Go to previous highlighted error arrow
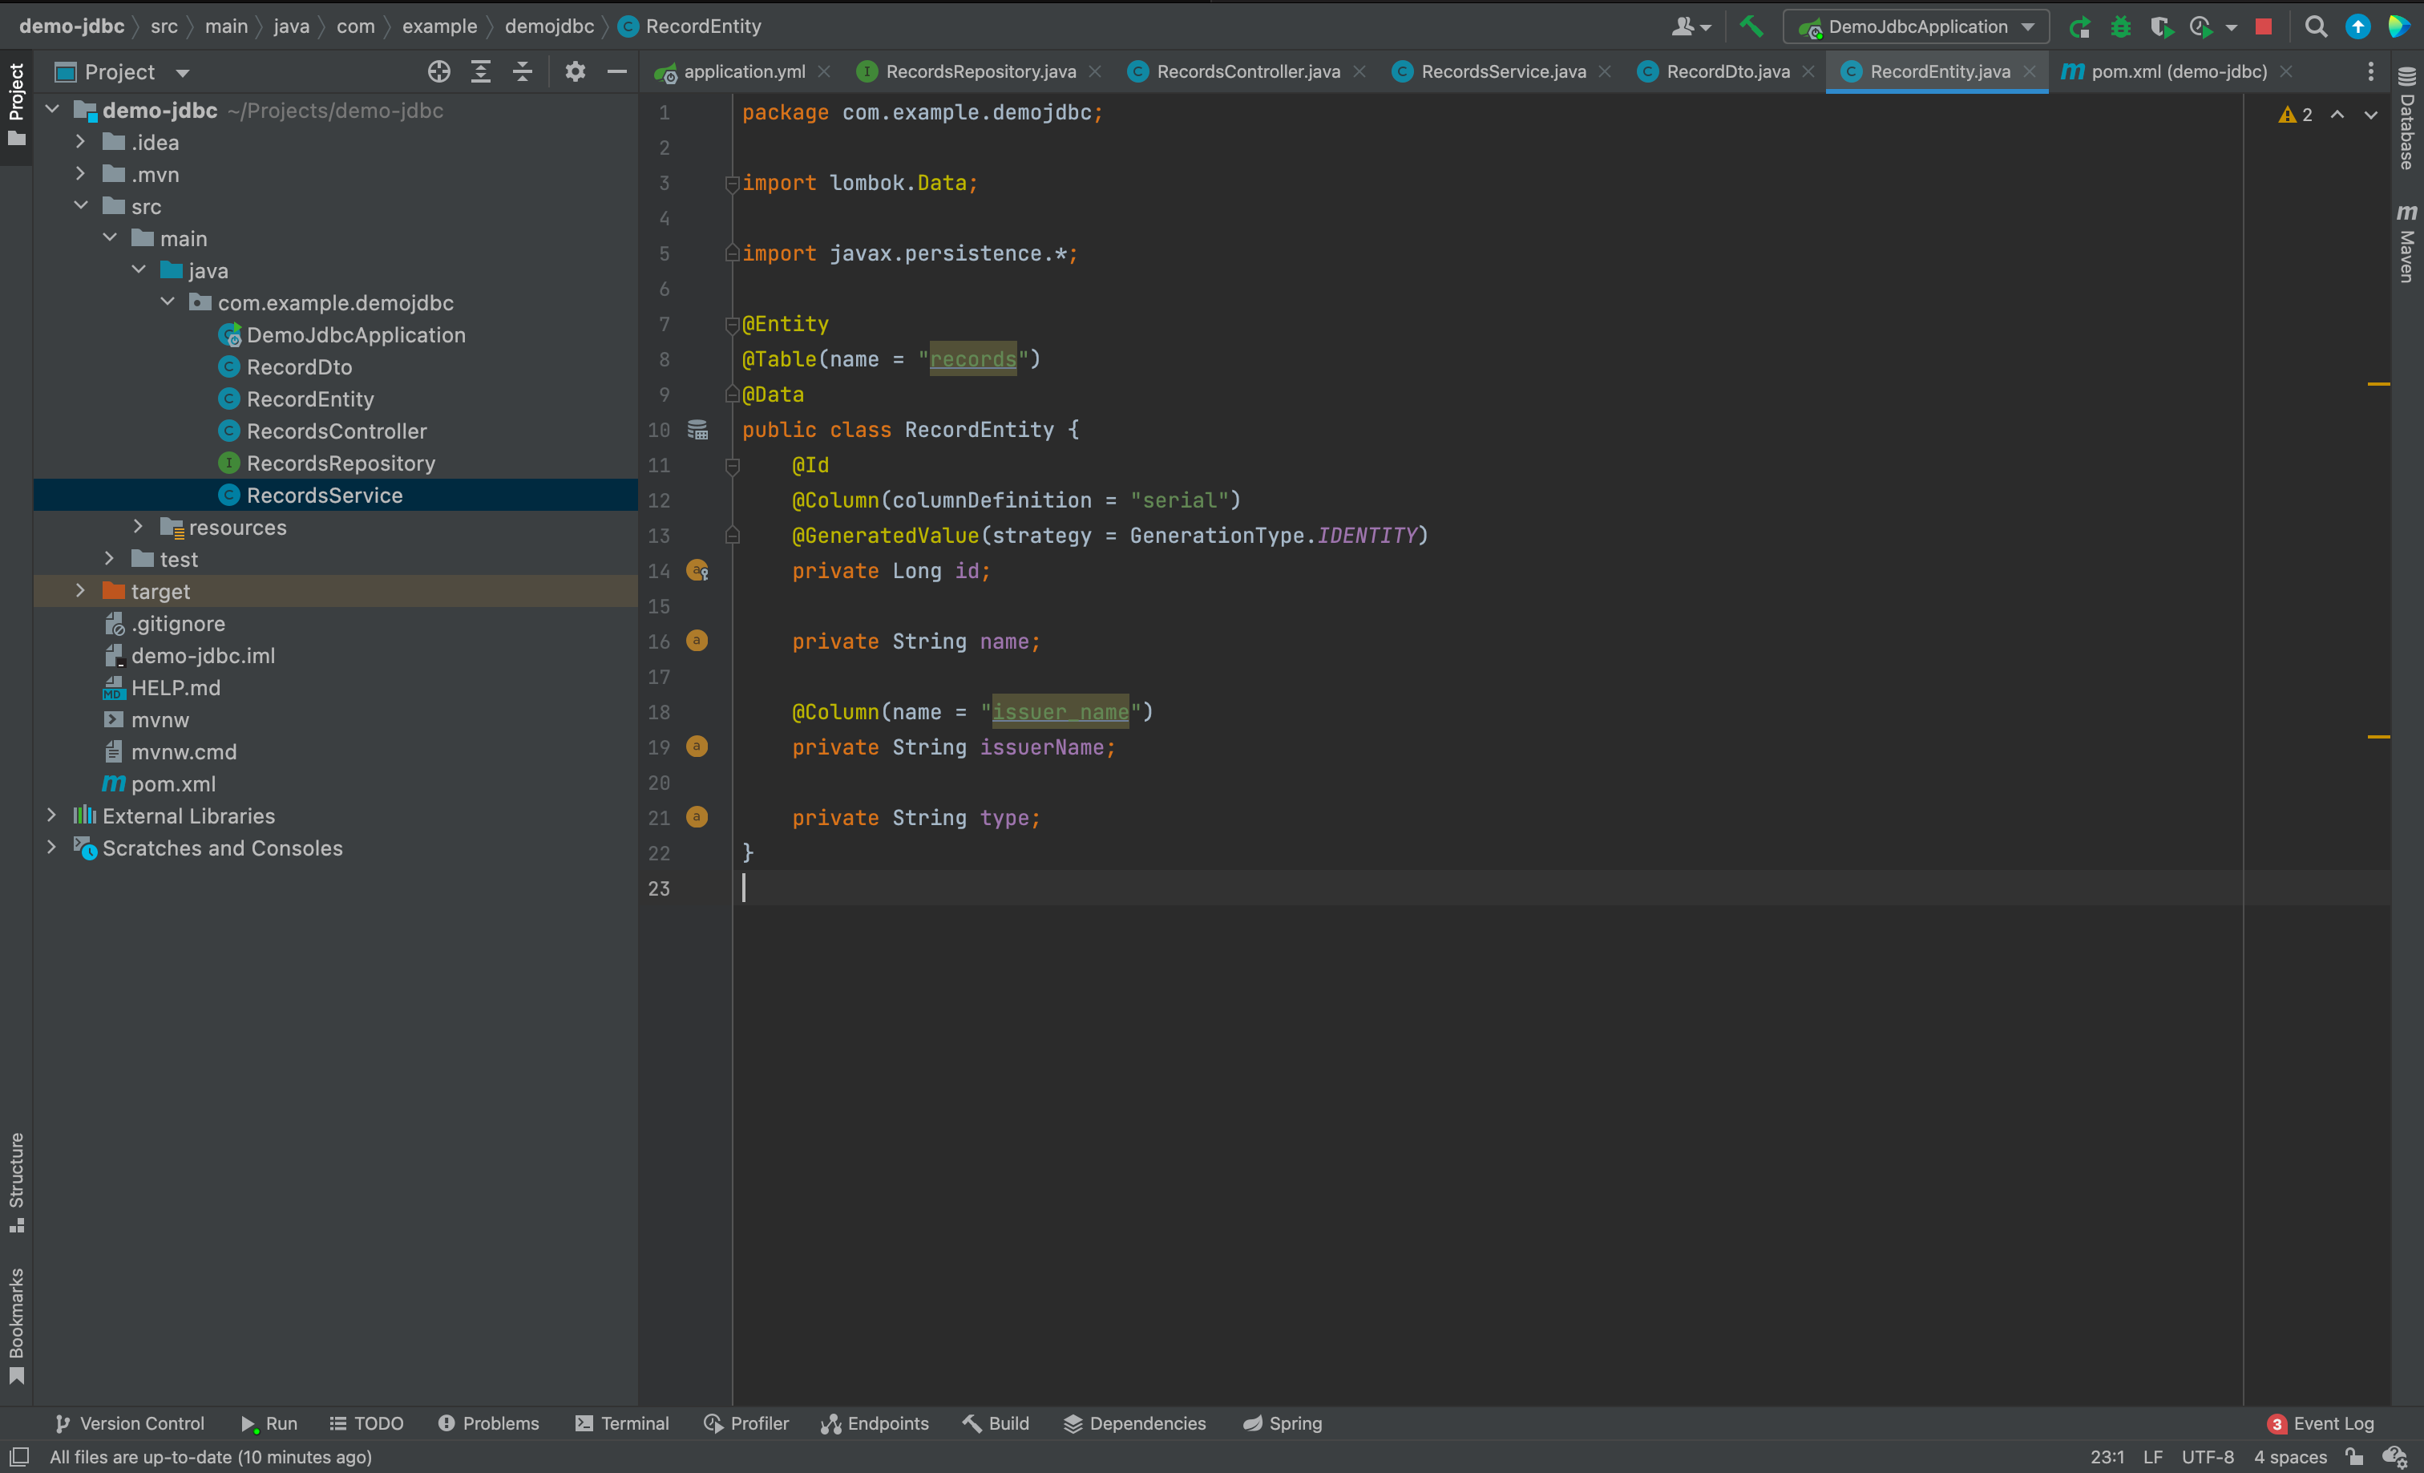 (2337, 115)
